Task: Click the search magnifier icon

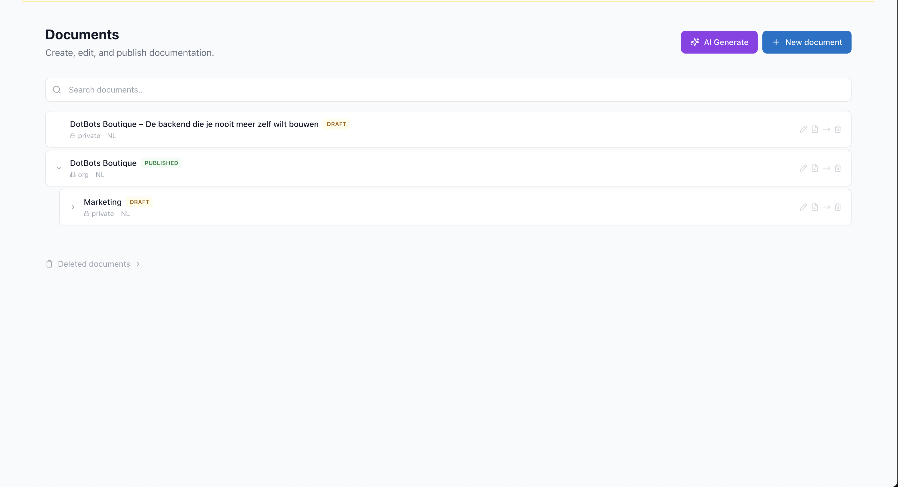Action: point(57,90)
